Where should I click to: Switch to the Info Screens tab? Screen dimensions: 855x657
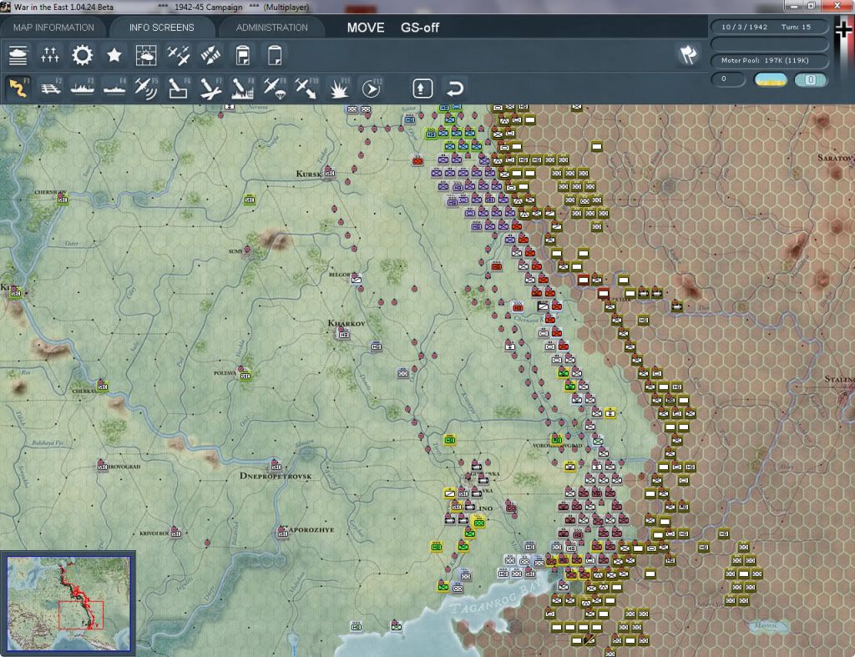point(161,28)
